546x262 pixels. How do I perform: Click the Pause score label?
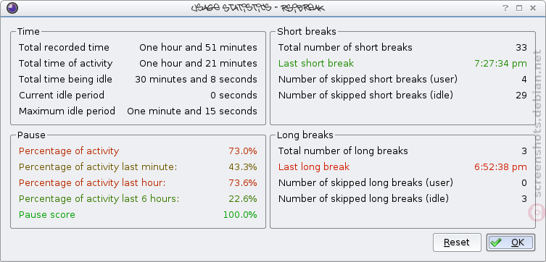[47, 215]
